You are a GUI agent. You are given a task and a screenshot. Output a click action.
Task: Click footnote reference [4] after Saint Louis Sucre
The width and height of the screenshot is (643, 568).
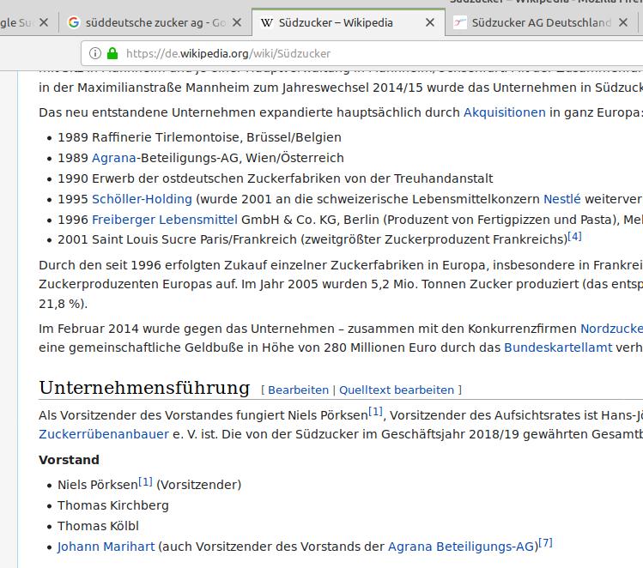(574, 237)
